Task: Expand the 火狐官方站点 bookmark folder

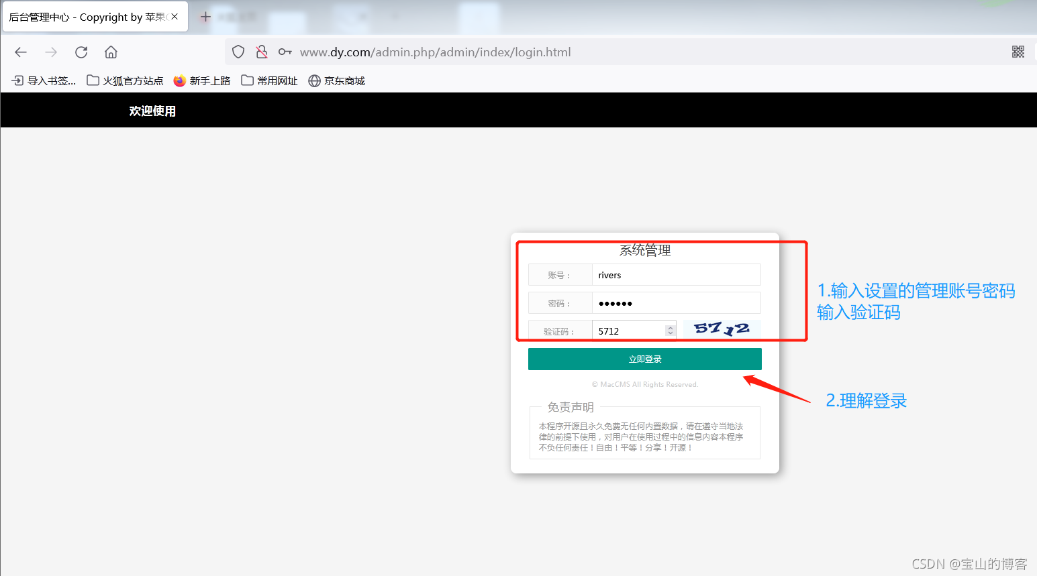Action: pos(126,80)
